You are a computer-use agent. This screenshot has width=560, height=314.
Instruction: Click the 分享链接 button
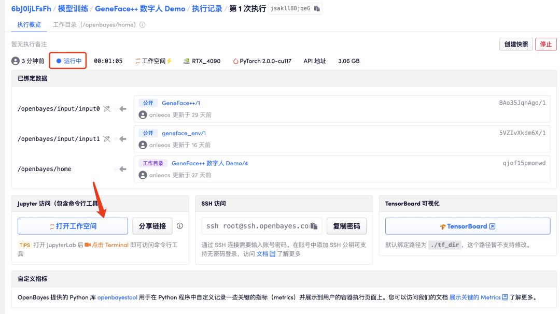(x=152, y=226)
